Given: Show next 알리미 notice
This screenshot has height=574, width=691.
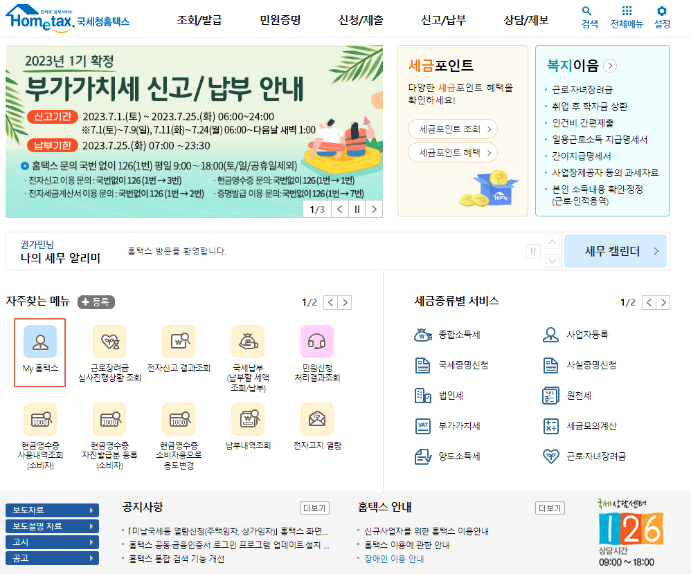Looking at the screenshot, I should pos(553,260).
